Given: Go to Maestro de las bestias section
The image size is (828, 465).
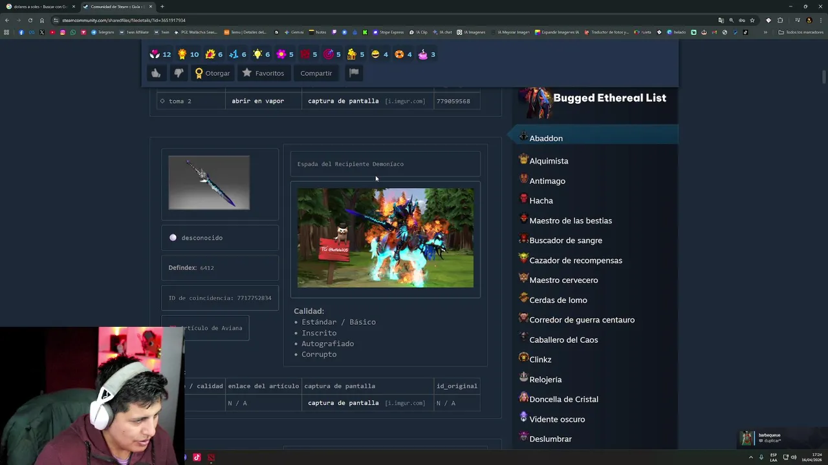Looking at the screenshot, I should click(x=571, y=221).
